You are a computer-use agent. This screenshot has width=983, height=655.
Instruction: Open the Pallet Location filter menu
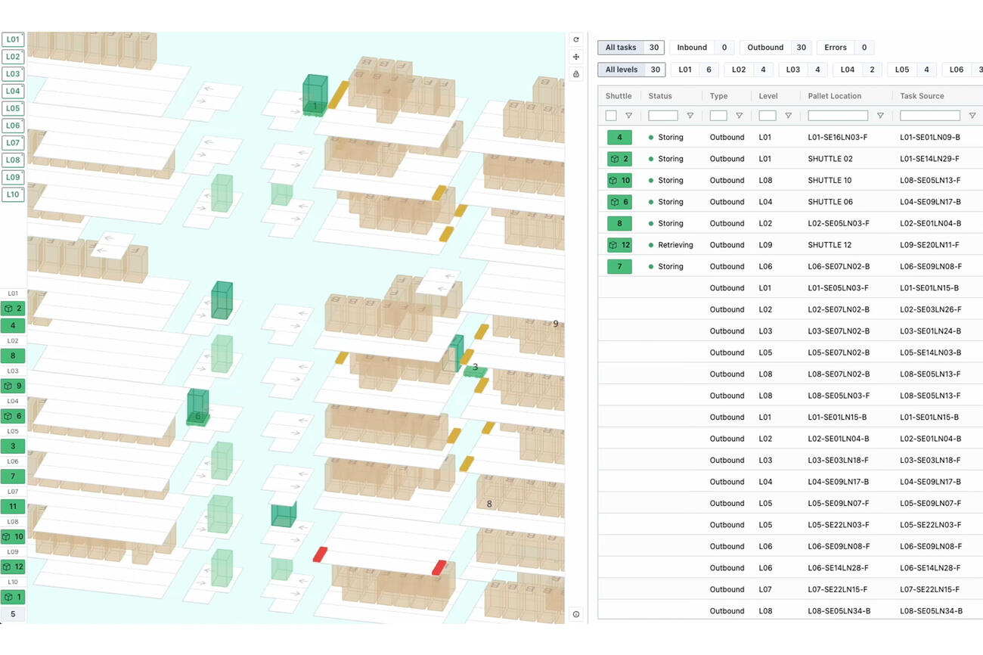(x=880, y=116)
